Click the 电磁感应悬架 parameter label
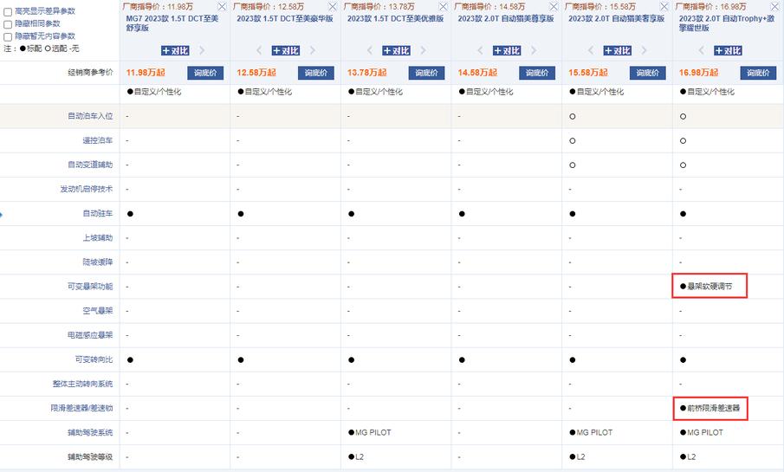This screenshot has width=784, height=472. tap(90, 335)
